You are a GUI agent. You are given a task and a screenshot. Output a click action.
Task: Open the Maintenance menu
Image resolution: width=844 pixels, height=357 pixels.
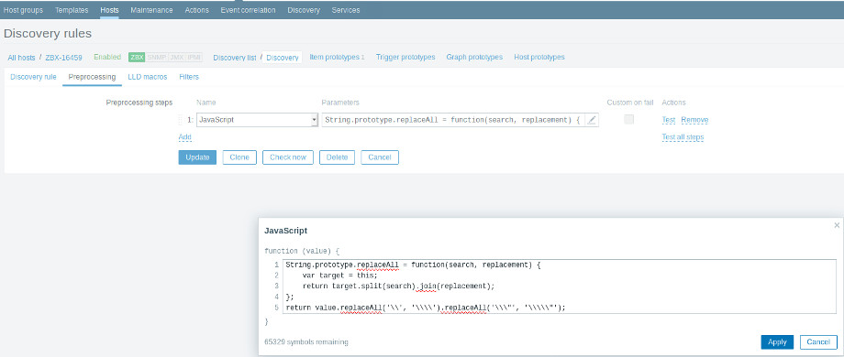click(151, 10)
